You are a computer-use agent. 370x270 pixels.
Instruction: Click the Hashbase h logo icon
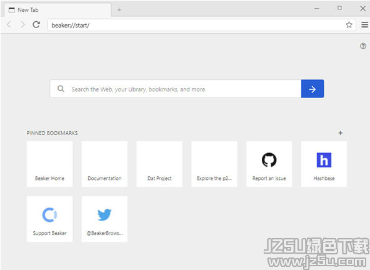pos(324,160)
